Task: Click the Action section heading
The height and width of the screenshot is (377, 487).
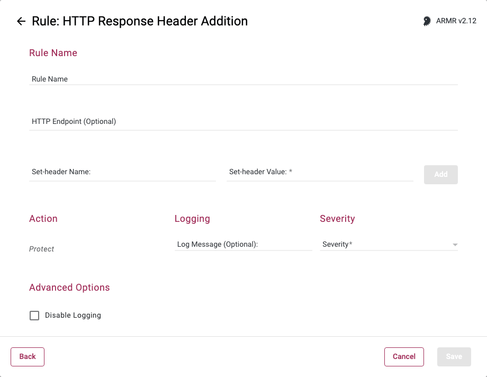Action: [43, 219]
